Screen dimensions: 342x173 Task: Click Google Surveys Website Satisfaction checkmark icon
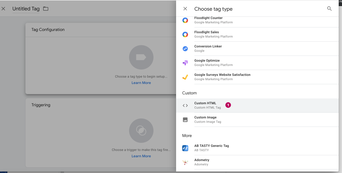(x=185, y=77)
